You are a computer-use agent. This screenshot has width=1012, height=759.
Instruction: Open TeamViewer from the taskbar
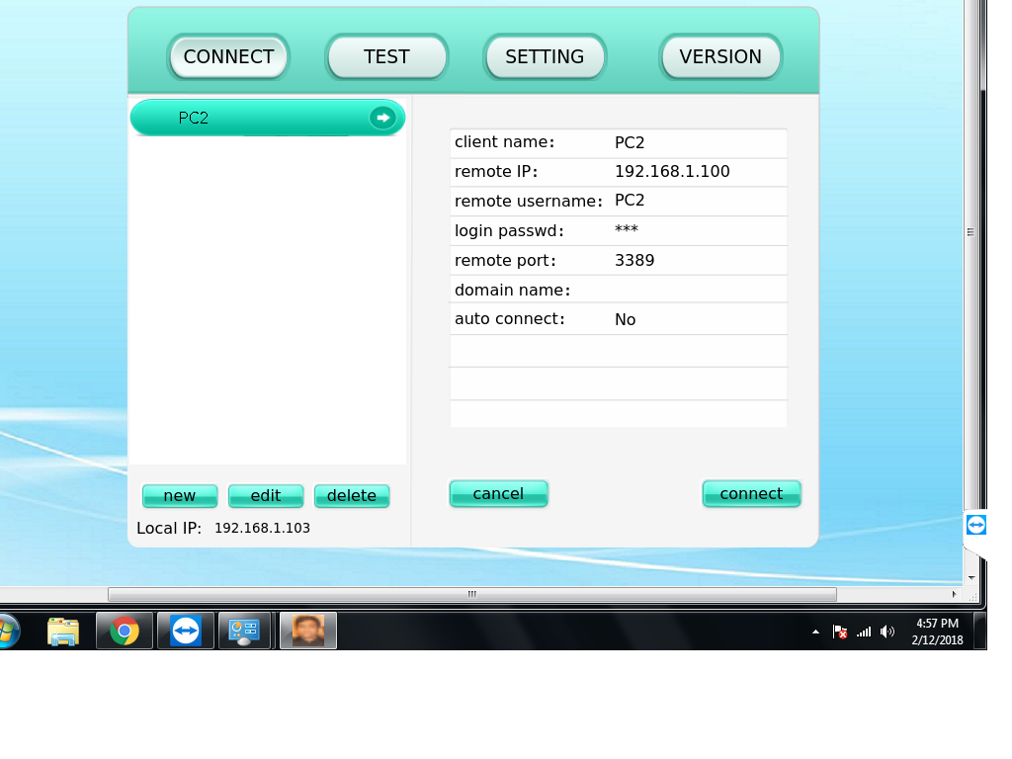point(185,630)
